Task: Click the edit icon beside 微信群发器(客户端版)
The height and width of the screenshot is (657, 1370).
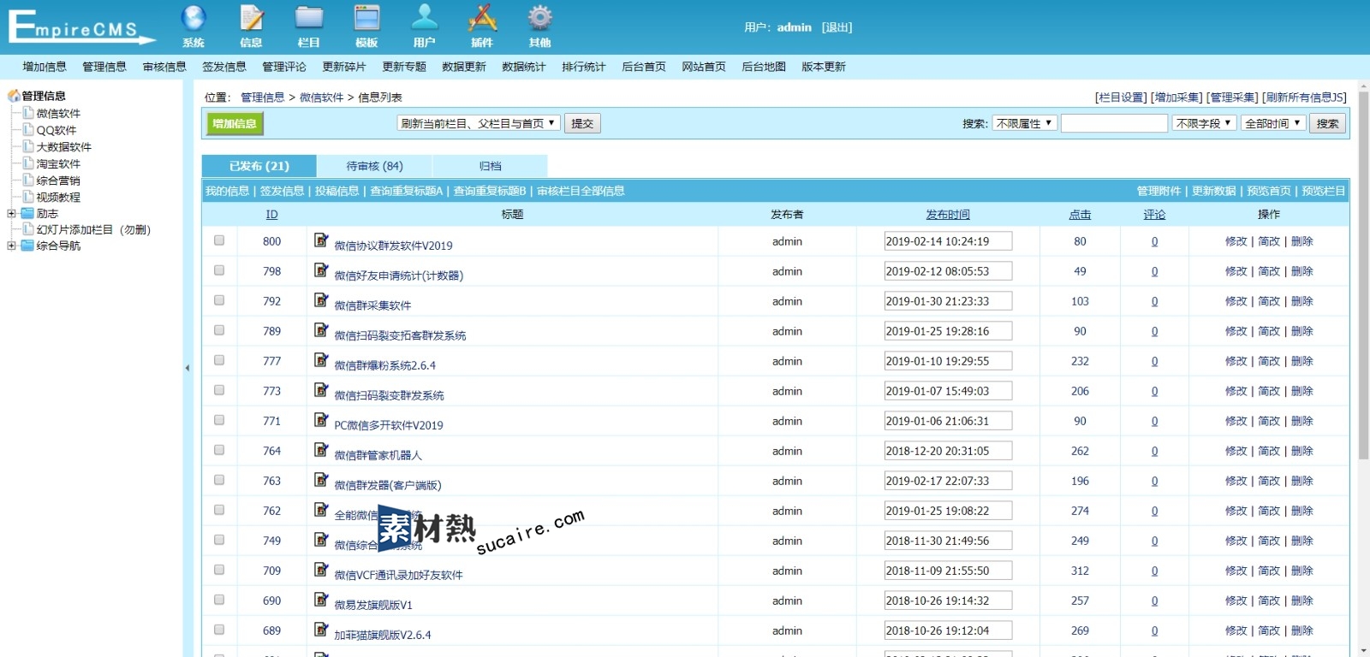Action: [x=321, y=480]
